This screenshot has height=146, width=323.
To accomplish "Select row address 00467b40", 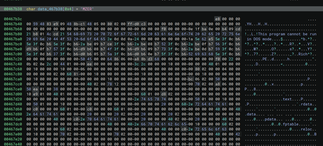I will tap(13, 24).
